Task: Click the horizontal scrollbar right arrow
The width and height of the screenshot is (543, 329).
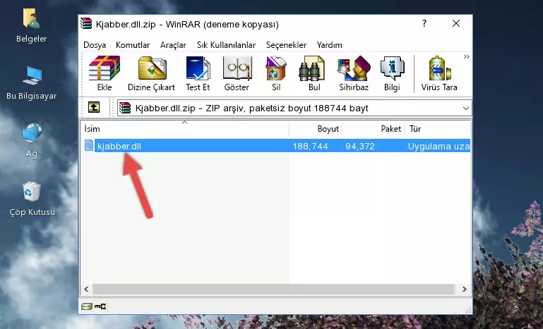Action: pos(465,289)
